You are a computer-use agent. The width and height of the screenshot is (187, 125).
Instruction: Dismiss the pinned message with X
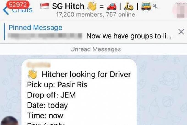(x=182, y=32)
